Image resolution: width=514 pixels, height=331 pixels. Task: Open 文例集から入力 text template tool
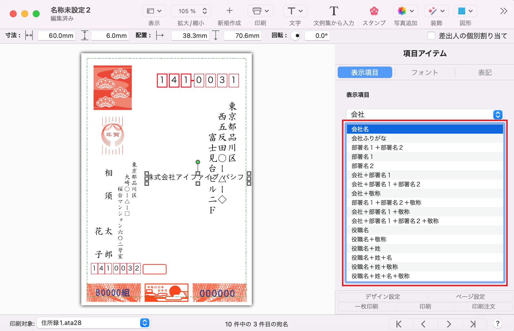point(334,11)
